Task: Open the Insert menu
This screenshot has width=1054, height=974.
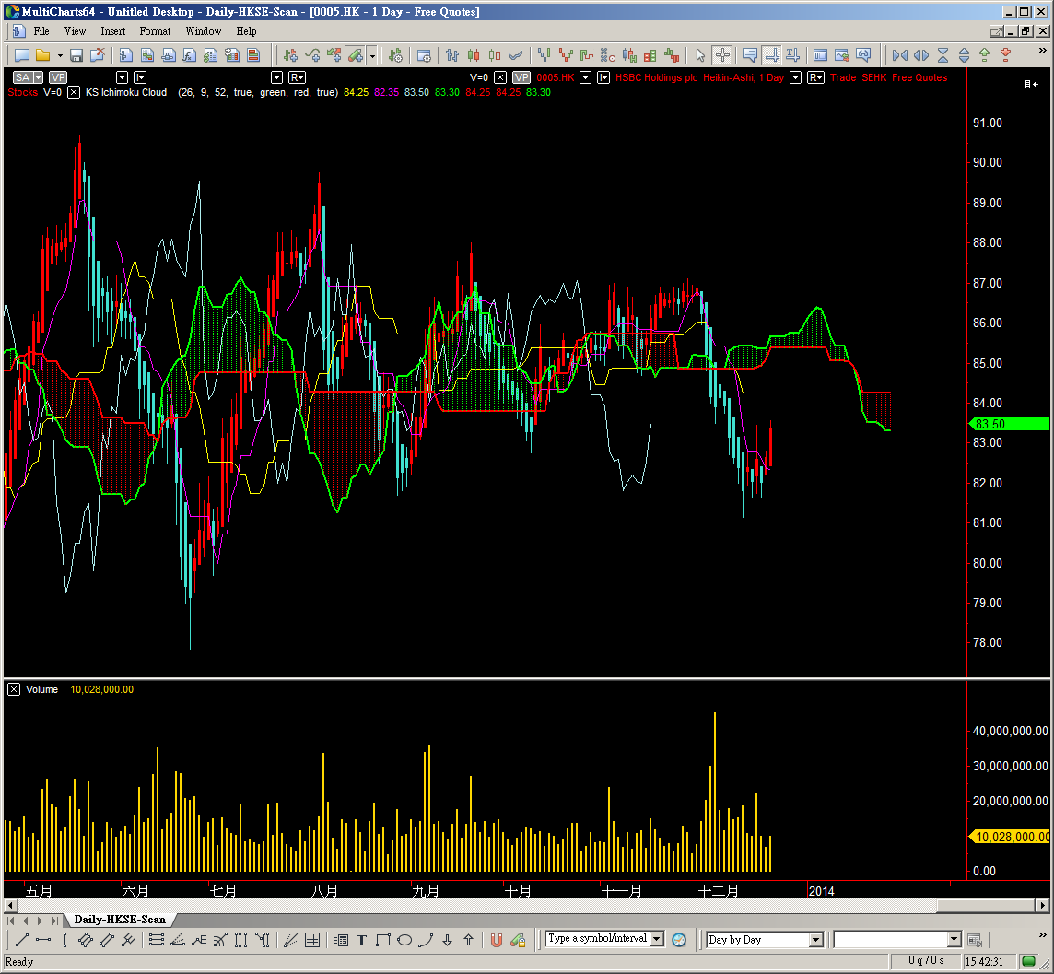Action: coord(113,31)
